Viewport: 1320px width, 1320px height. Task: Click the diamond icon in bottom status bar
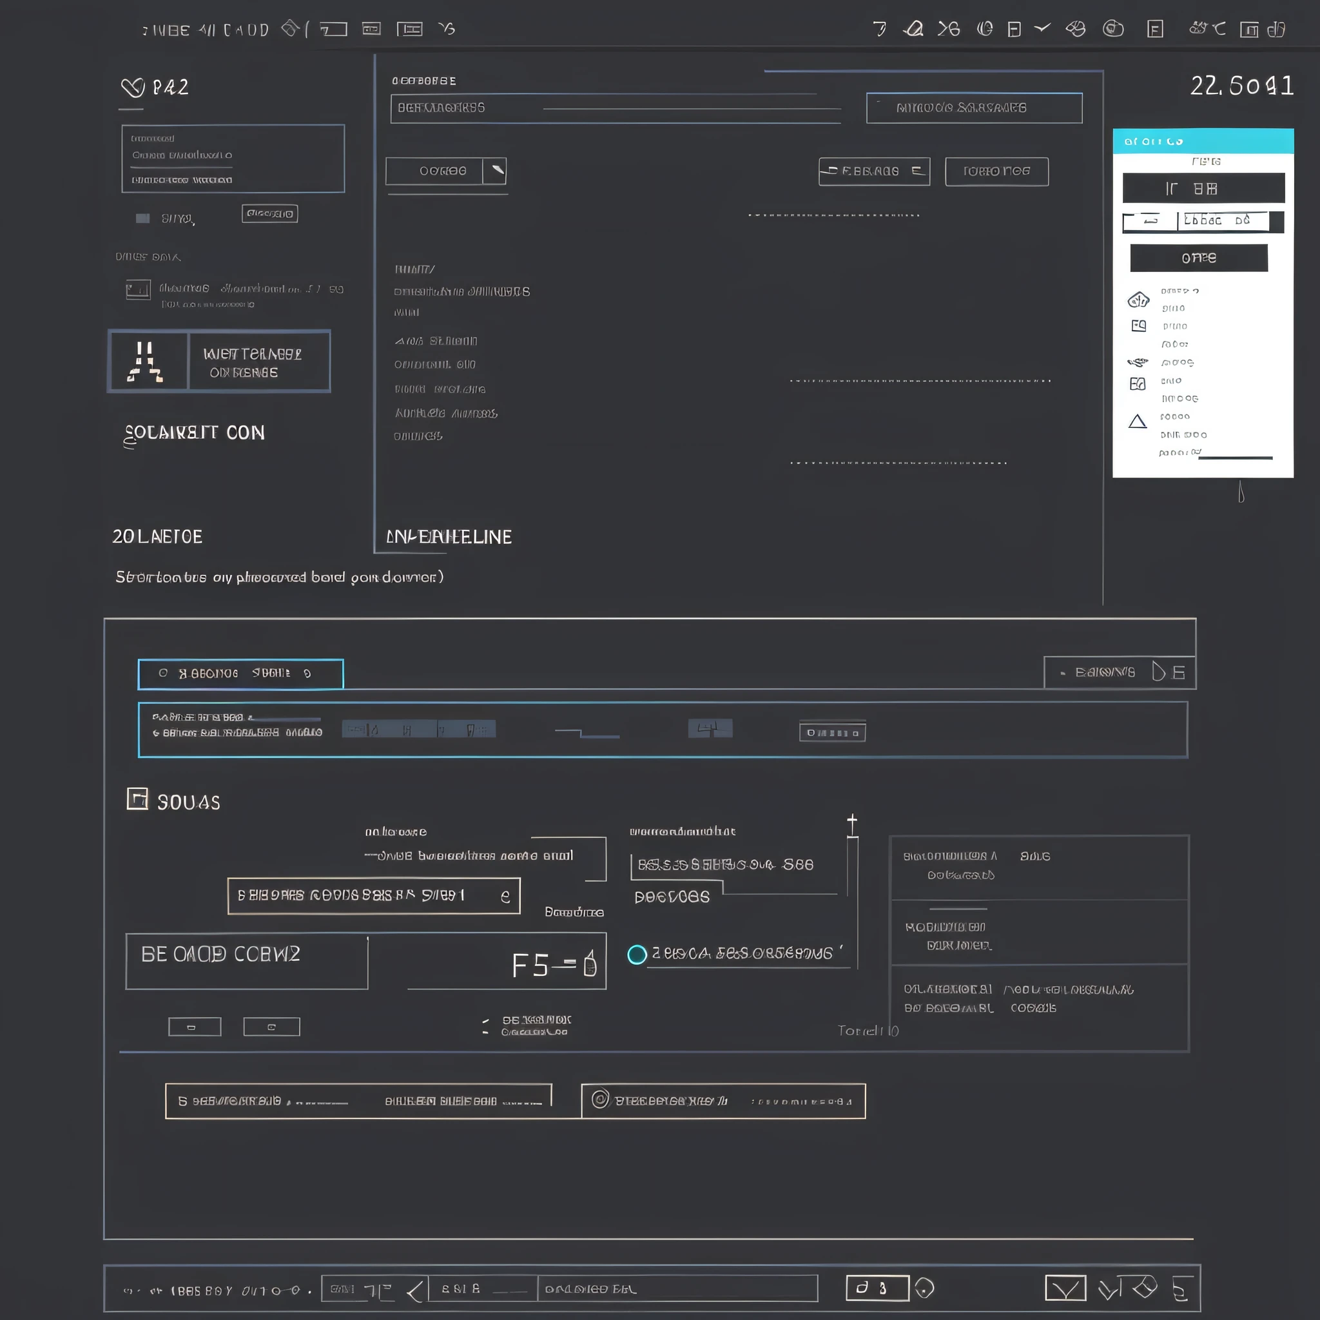(1145, 1287)
